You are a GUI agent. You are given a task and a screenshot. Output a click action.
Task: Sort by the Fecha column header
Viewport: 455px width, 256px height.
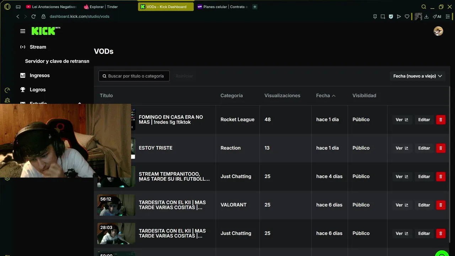[326, 95]
